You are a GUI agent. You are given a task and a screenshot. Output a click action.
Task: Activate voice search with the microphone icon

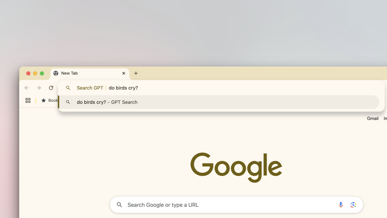pyautogui.click(x=341, y=205)
